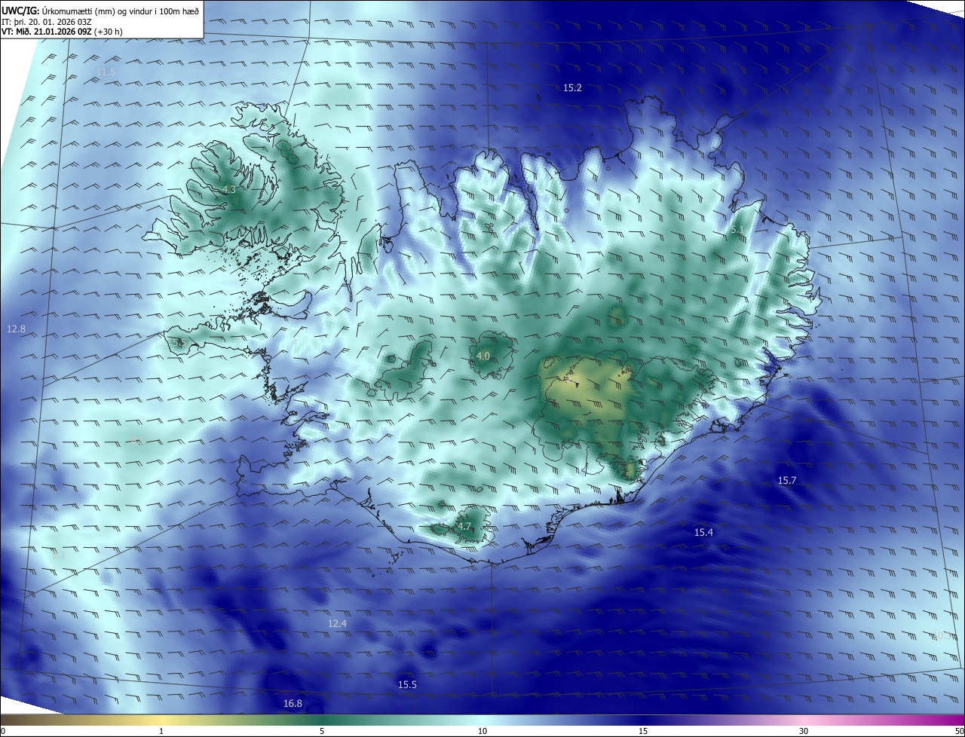Click the color scale tick labeled 1

pyautogui.click(x=161, y=731)
